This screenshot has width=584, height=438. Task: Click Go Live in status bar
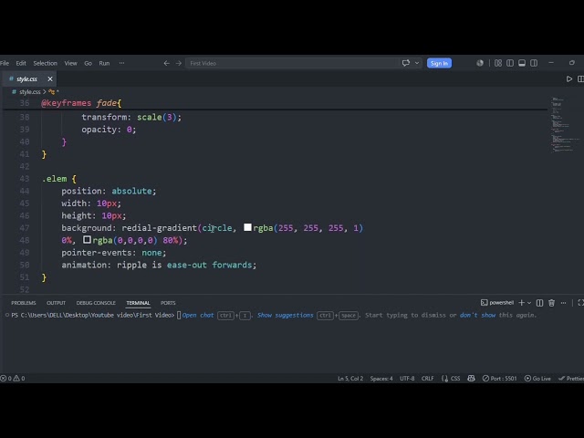[537, 379]
